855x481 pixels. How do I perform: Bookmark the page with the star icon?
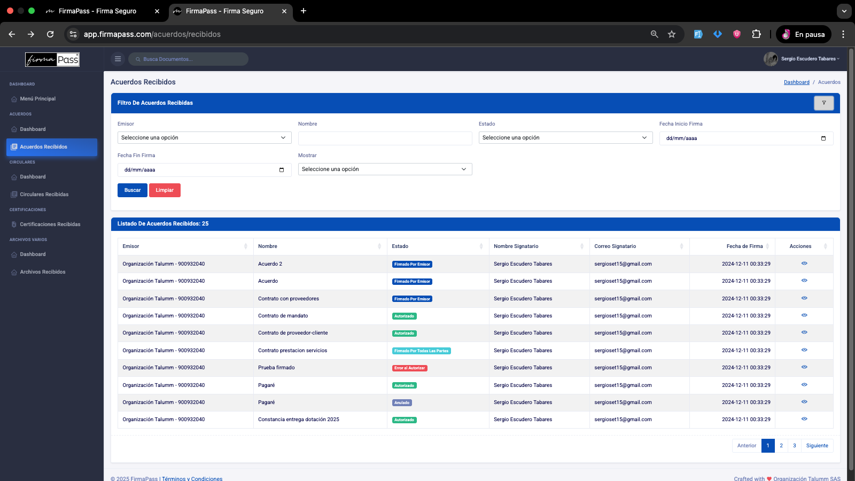click(x=672, y=34)
